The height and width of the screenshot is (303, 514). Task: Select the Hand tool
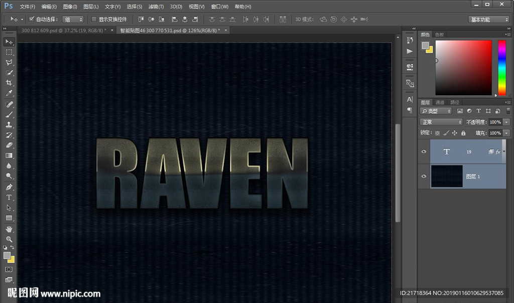(x=9, y=229)
